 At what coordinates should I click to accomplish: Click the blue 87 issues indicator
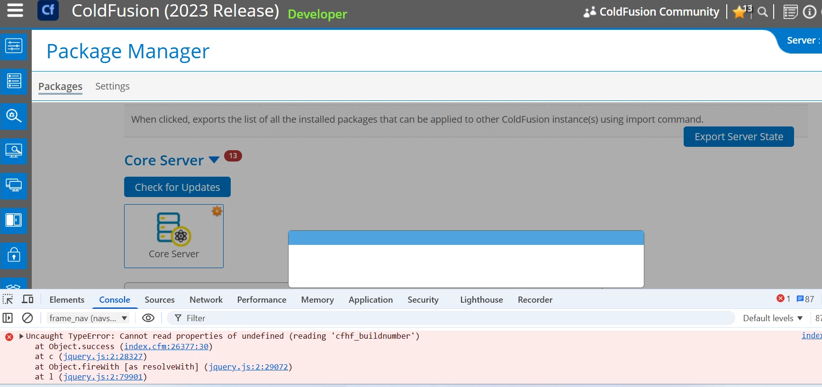[805, 299]
